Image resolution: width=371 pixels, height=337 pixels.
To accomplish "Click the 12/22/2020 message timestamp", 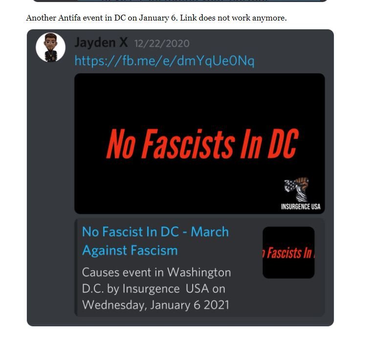I will (x=162, y=44).
